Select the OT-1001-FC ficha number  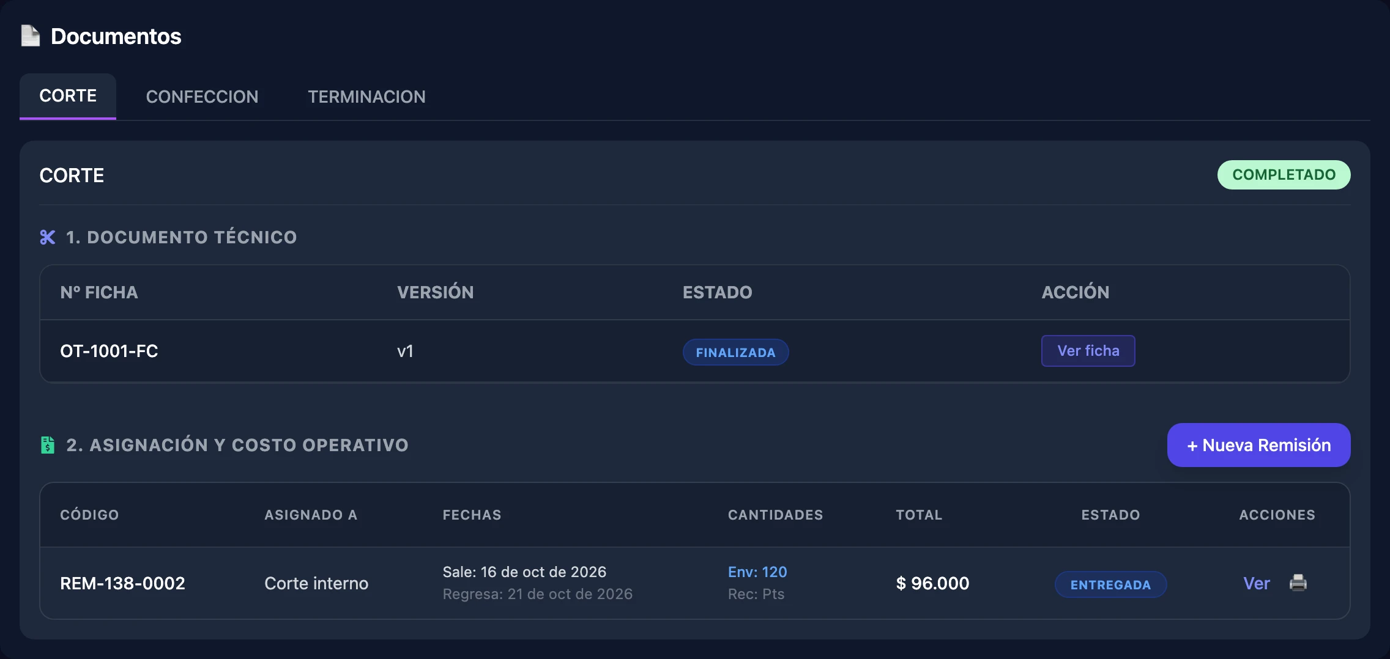pos(109,351)
